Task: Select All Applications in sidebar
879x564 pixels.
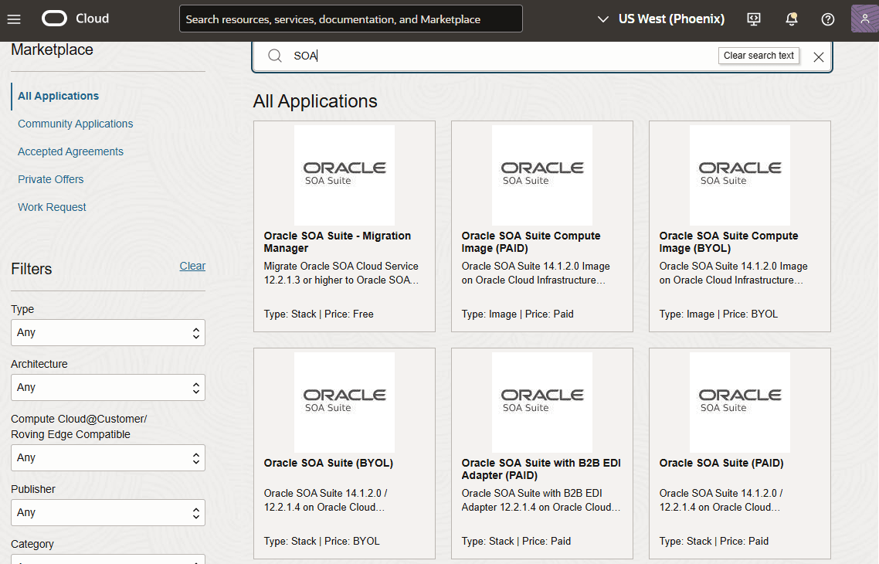Action: tap(58, 96)
